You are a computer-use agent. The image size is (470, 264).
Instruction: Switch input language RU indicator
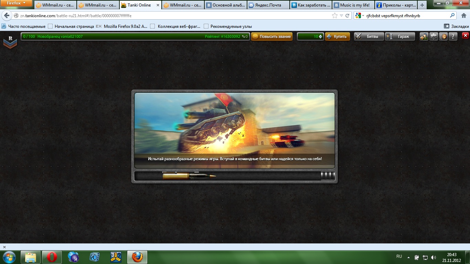coord(399,257)
